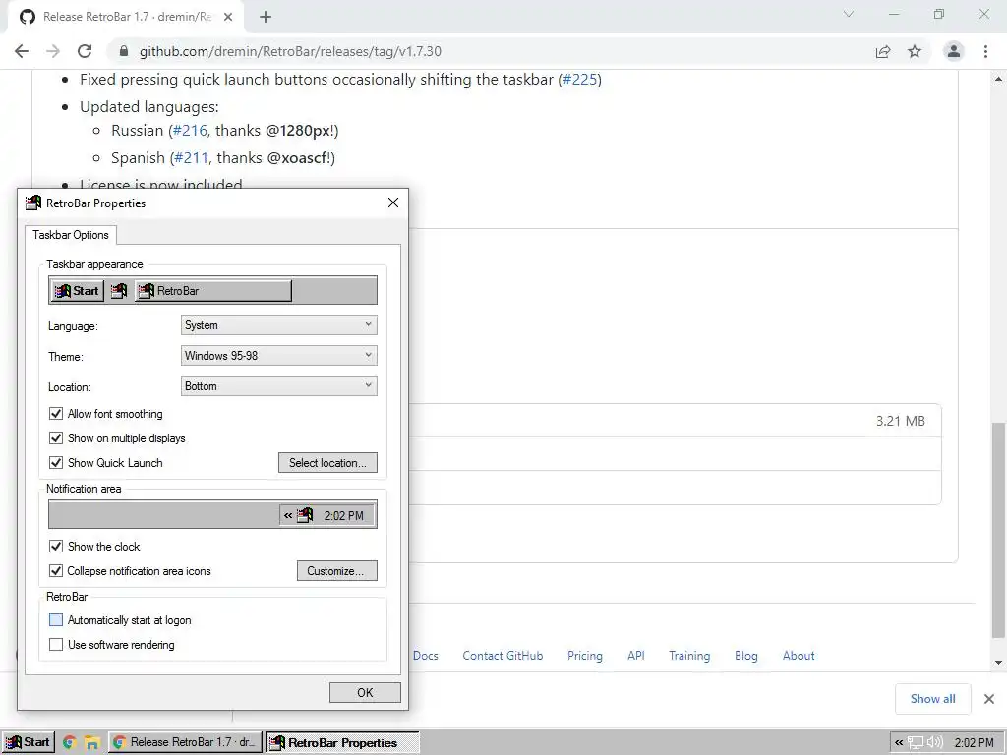
Task: Uncheck Show on multiple displays
Action: pyautogui.click(x=56, y=437)
